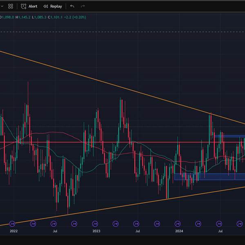This screenshot has width=245, height=245.
Task: Click the Alert button
Action: click(x=29, y=6)
